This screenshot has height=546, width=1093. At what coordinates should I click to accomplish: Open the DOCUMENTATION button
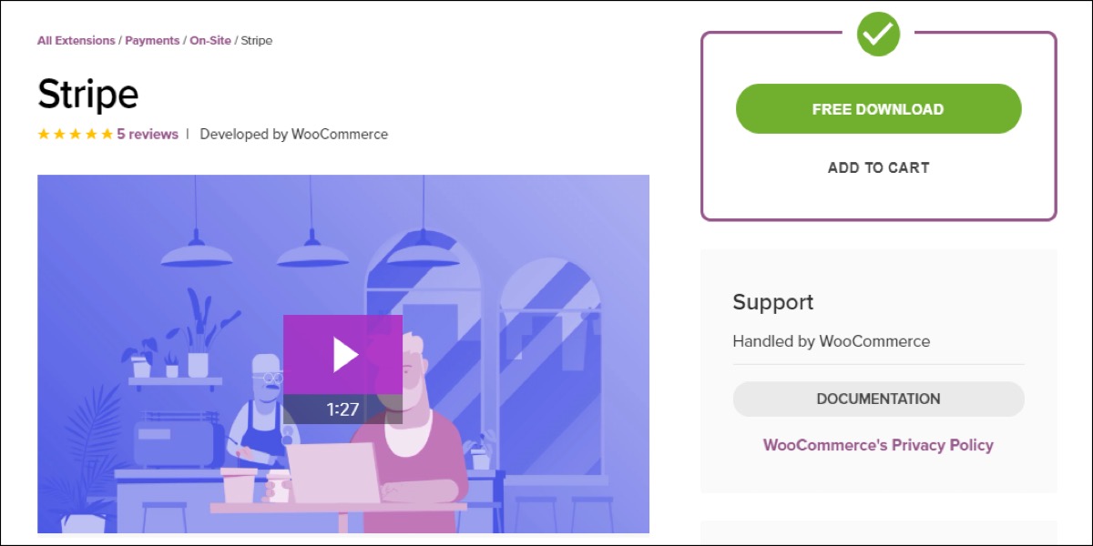coord(878,399)
